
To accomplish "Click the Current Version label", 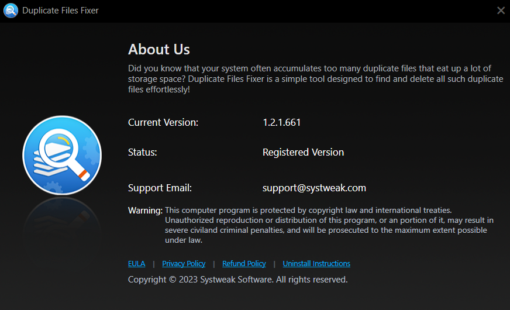I will 163,122.
